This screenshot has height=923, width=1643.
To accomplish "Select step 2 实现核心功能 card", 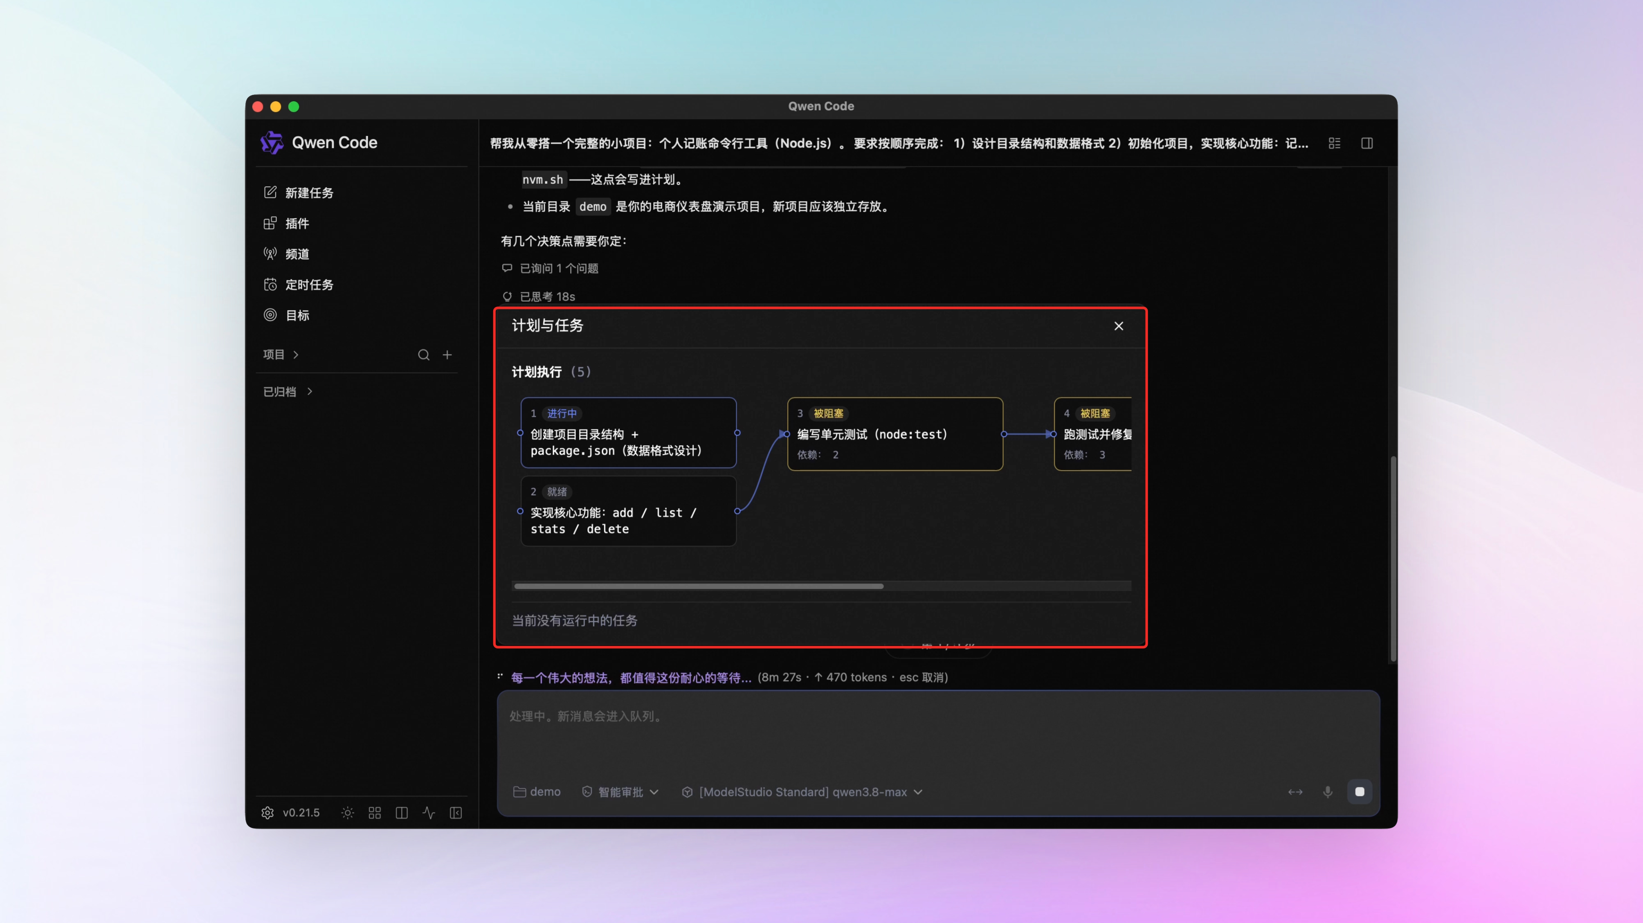I will click(x=629, y=511).
